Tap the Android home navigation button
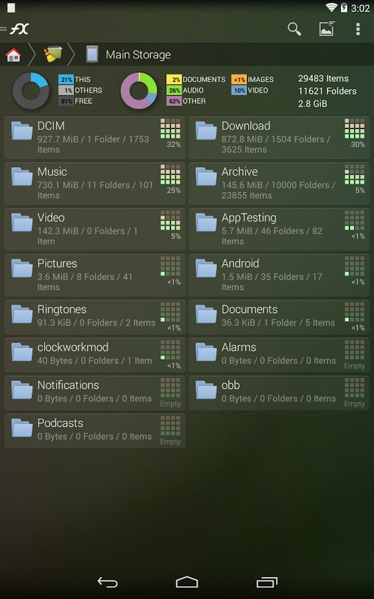The height and width of the screenshot is (599, 374). coord(187,582)
